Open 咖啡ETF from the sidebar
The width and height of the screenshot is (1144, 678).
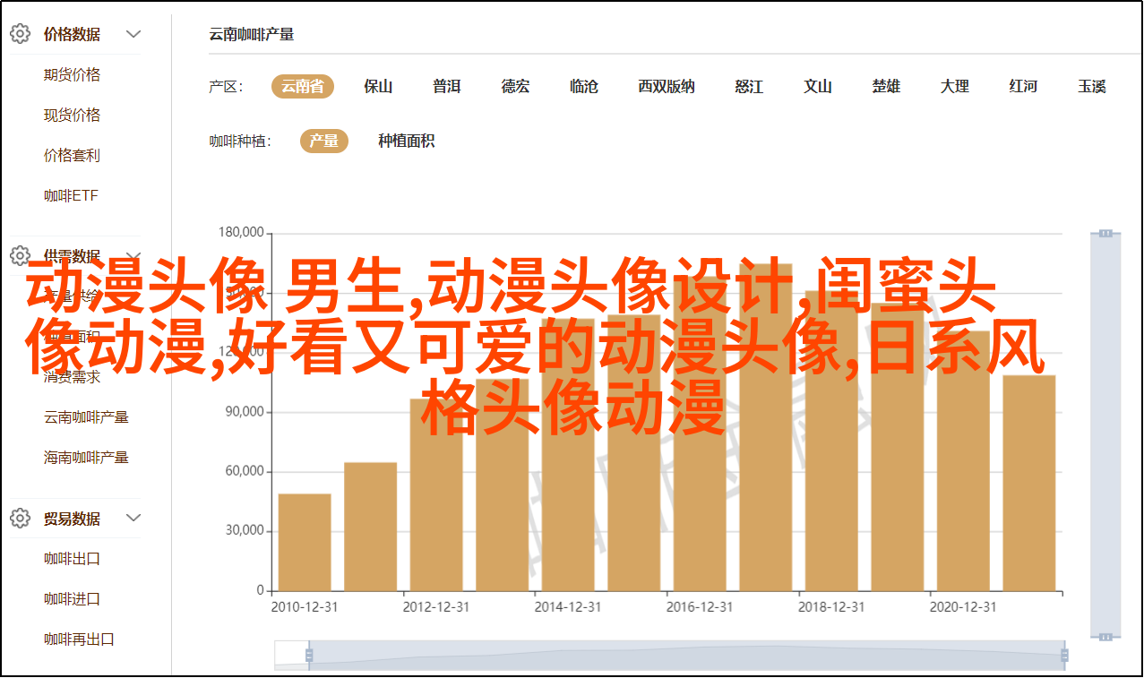click(x=72, y=196)
